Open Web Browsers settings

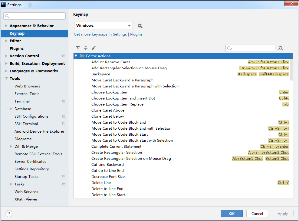[27, 86]
